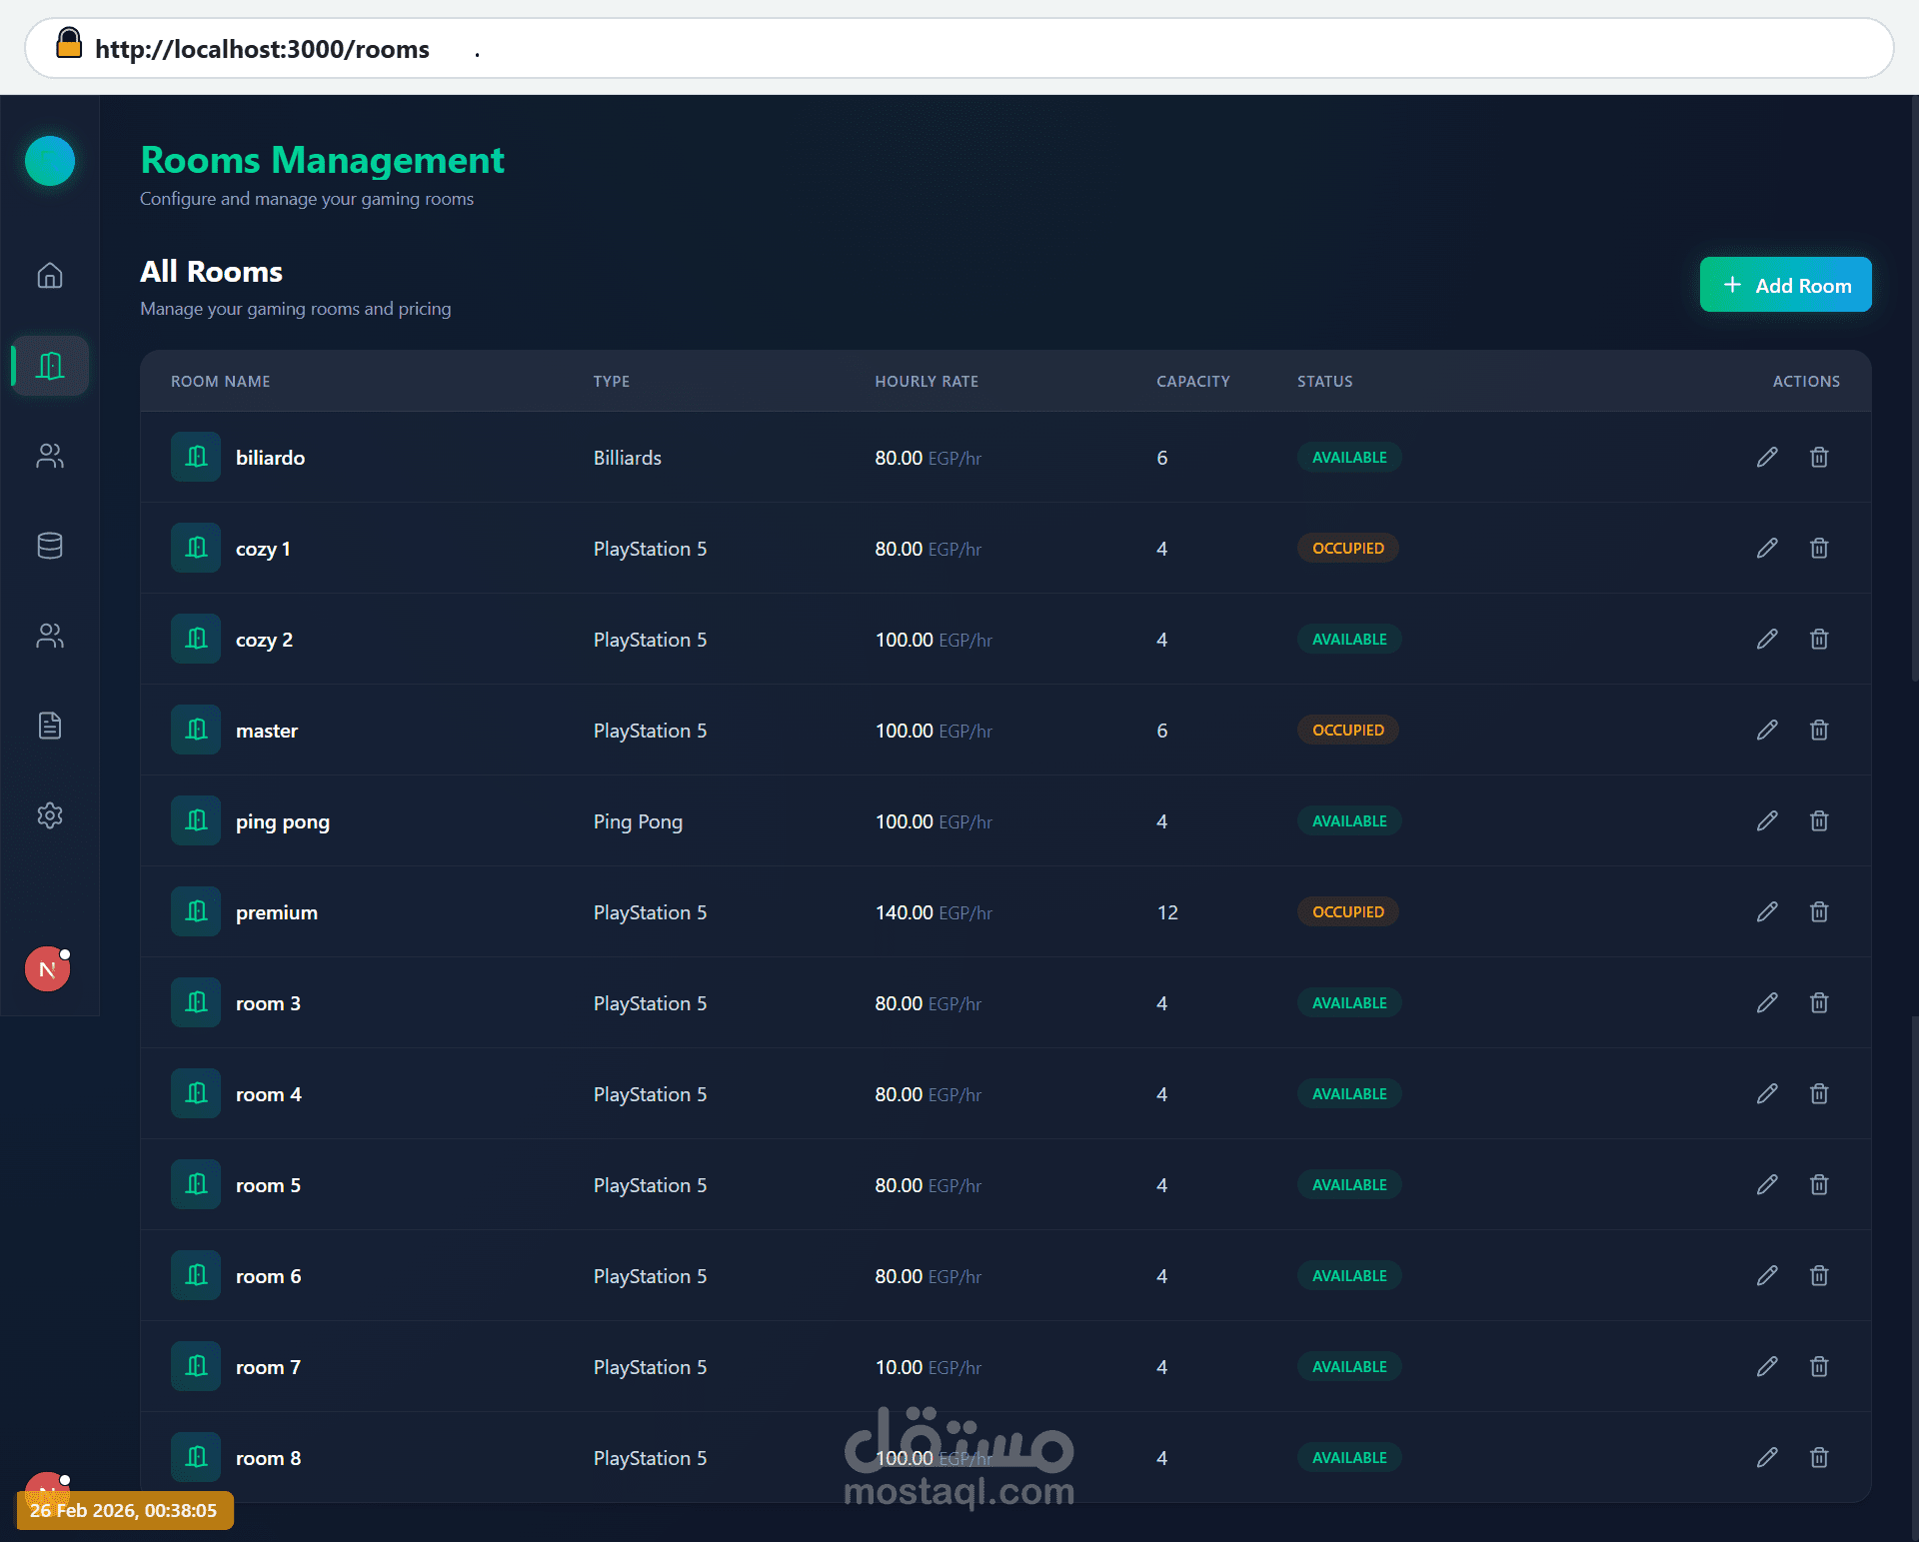Click the browser address bar URL

click(262, 49)
